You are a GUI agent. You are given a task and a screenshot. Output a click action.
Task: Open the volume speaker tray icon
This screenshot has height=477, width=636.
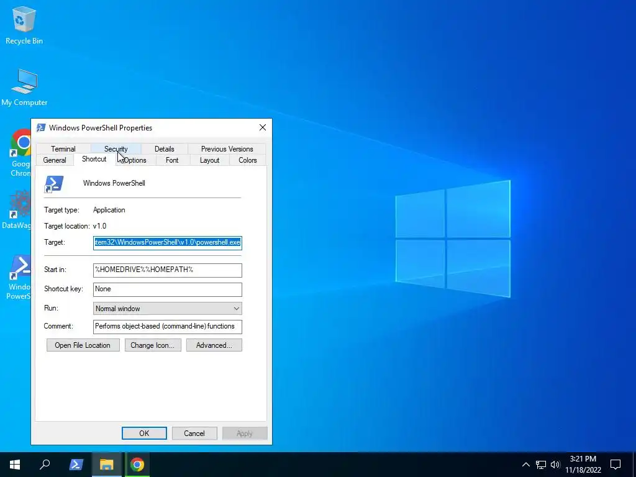click(555, 465)
